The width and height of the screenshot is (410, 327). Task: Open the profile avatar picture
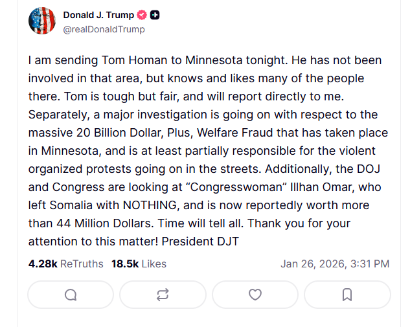click(x=41, y=21)
